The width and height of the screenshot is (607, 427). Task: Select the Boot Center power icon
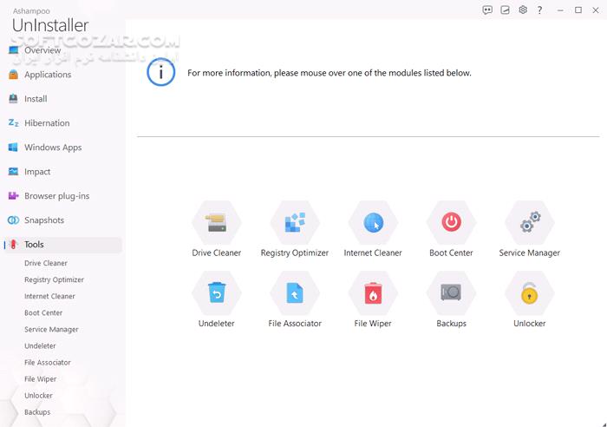click(452, 222)
